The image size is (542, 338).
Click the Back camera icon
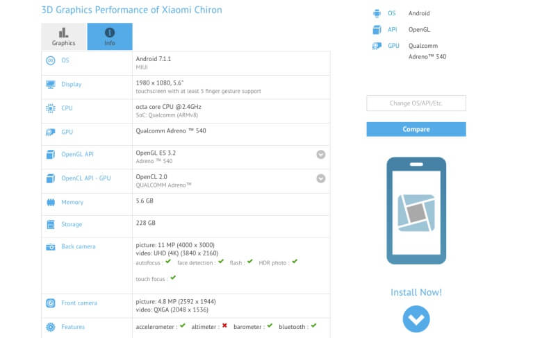click(x=51, y=247)
